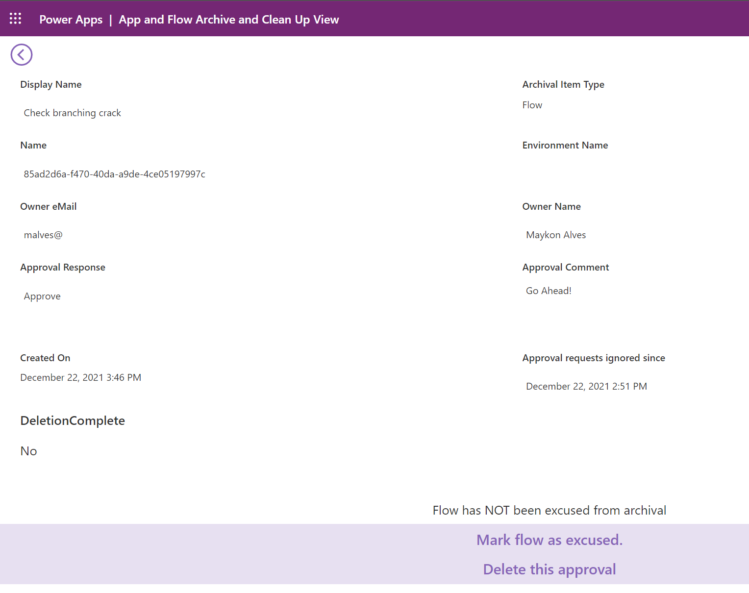Click the flow GUID under Name

(x=114, y=174)
